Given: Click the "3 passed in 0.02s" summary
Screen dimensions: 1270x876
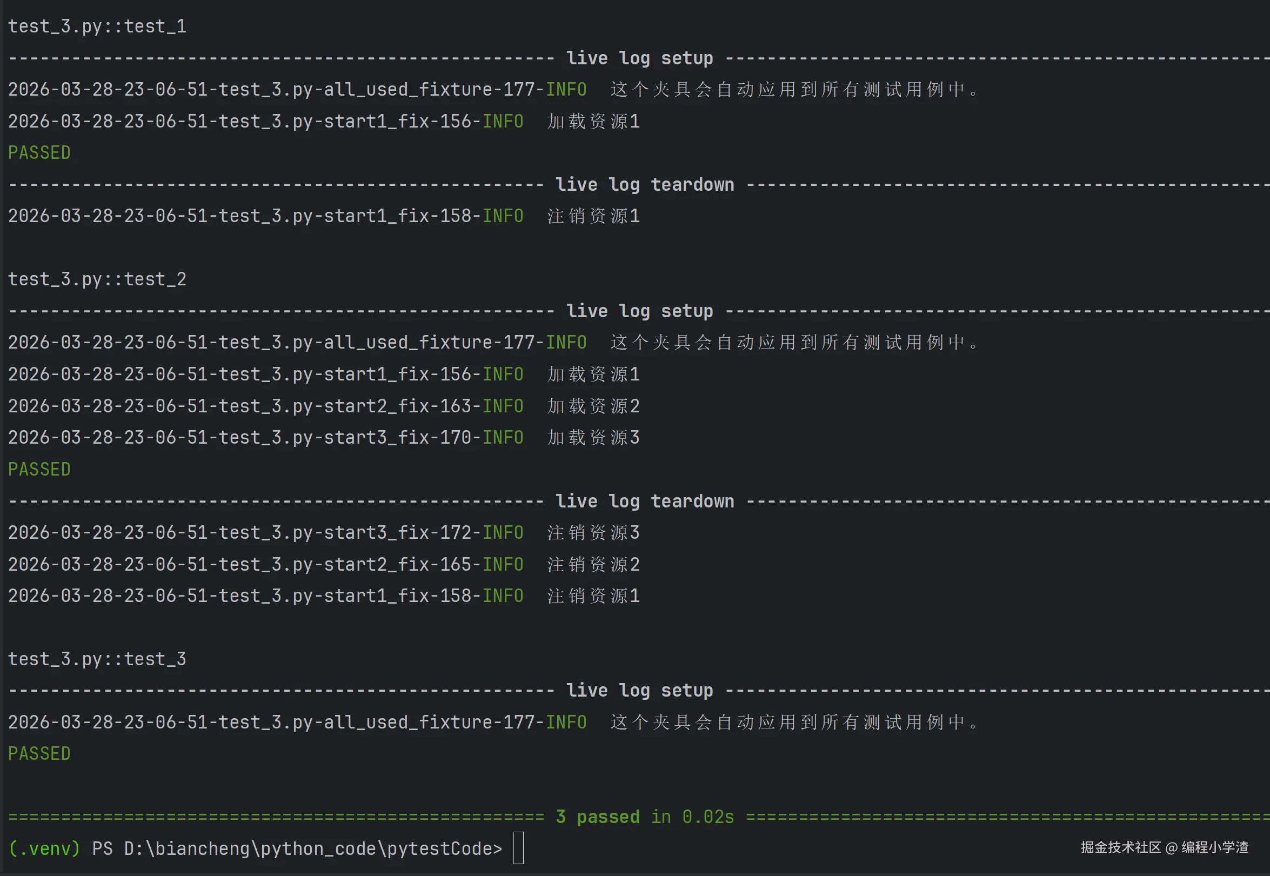Looking at the screenshot, I should (x=644, y=817).
